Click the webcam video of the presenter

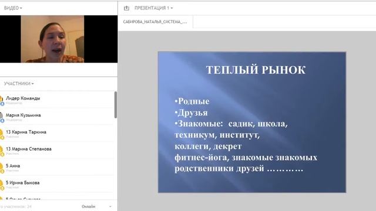point(52,39)
